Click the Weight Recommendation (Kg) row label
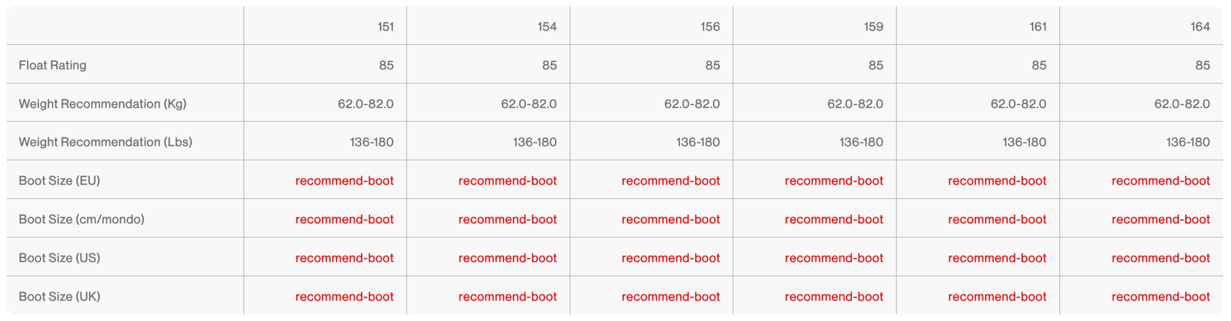This screenshot has width=1231, height=321. [102, 104]
